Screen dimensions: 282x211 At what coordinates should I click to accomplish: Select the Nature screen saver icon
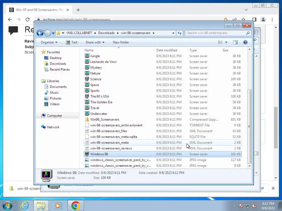point(87,73)
